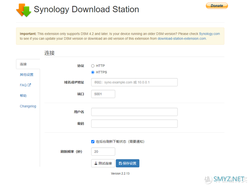Click the 刷新频率 field showing 20
Image resolution: width=249 pixels, height=186 pixels.
[x=103, y=152]
